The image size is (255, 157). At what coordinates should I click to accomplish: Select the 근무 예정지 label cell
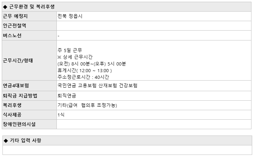(x=29, y=16)
